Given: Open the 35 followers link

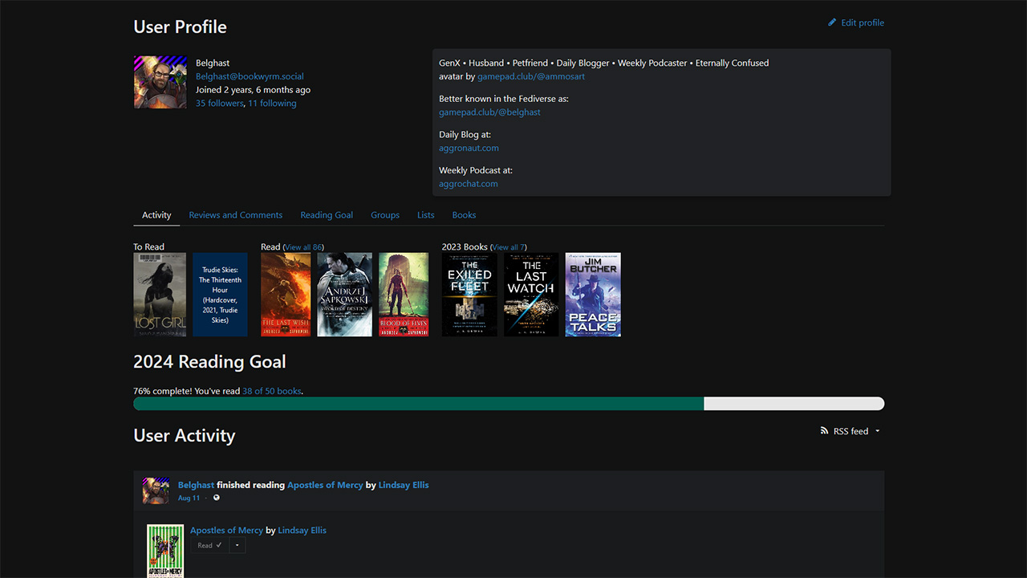Looking at the screenshot, I should 219,103.
